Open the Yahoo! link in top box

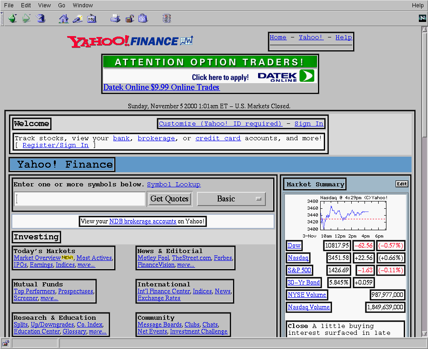311,37
